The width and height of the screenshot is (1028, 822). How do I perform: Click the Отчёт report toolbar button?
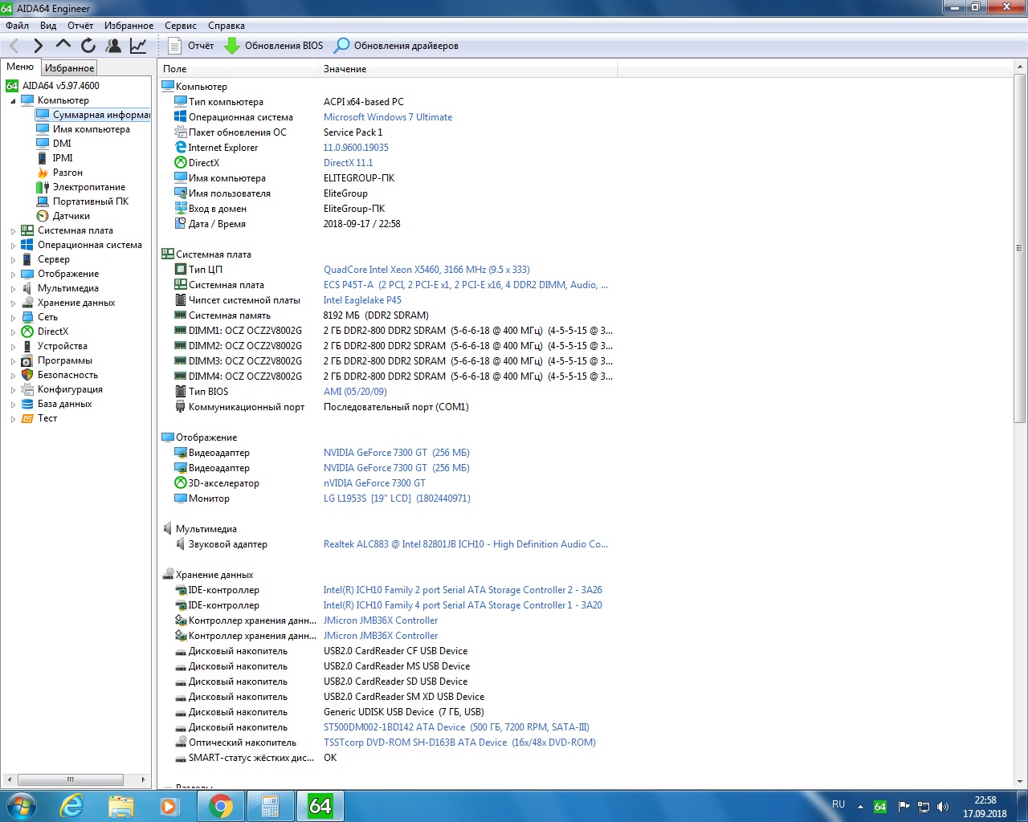tap(191, 46)
